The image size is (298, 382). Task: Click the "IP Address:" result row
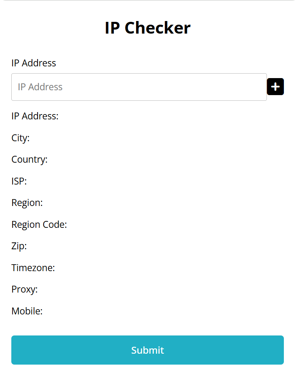[35, 116]
